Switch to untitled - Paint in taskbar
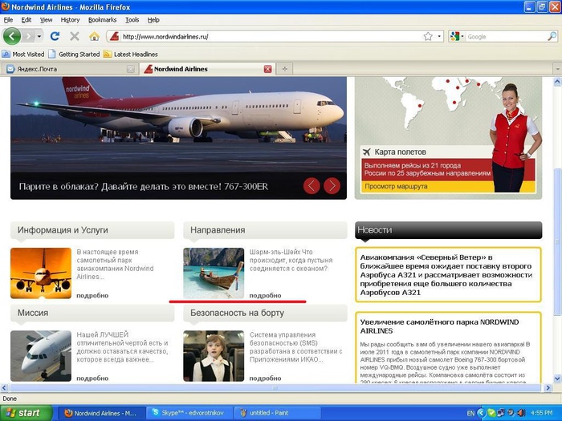562x421 pixels. 279,413
